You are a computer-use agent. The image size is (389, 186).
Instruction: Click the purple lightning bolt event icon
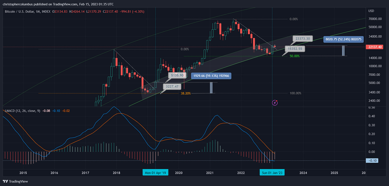(275, 103)
